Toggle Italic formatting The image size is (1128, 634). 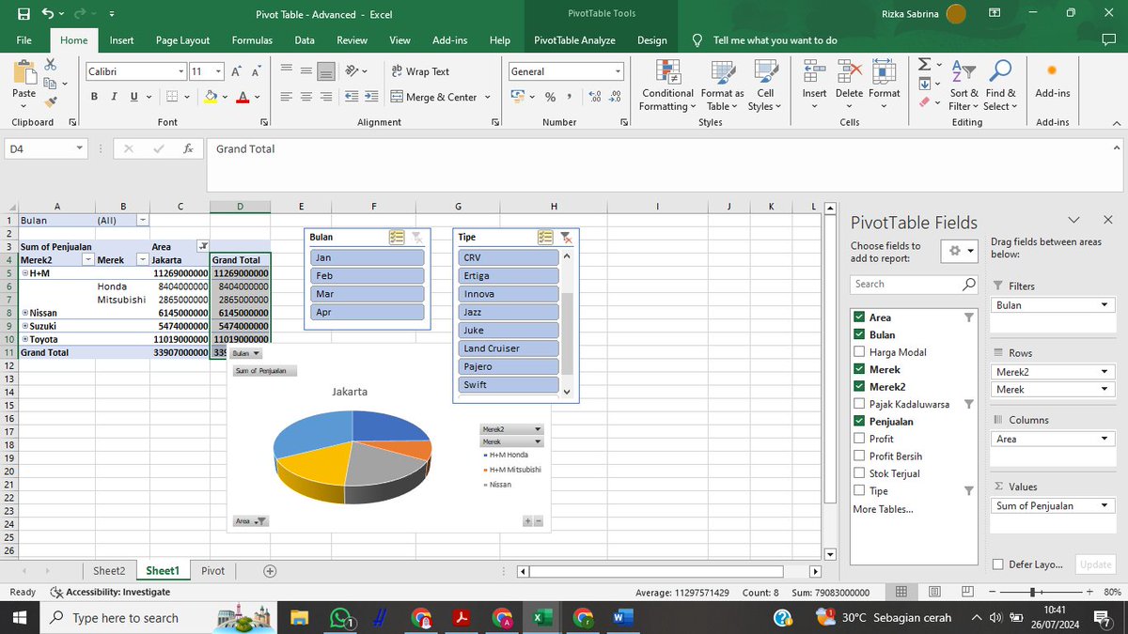click(115, 97)
